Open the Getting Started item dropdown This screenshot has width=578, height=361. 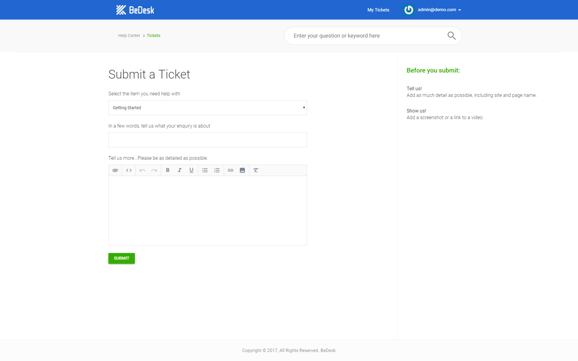207,108
